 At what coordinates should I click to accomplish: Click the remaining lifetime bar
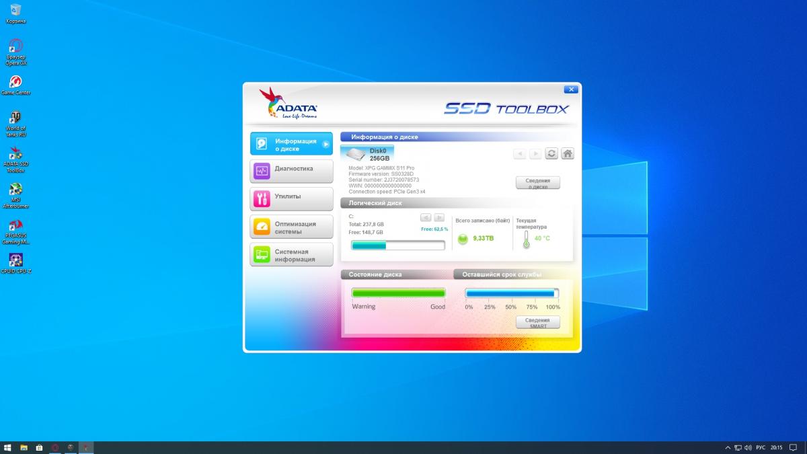[512, 293]
